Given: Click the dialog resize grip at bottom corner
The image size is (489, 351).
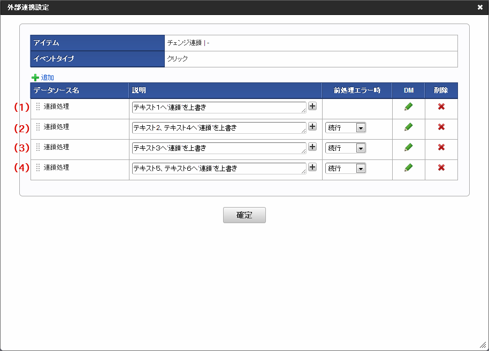Looking at the screenshot, I should pyautogui.click(x=483, y=345).
